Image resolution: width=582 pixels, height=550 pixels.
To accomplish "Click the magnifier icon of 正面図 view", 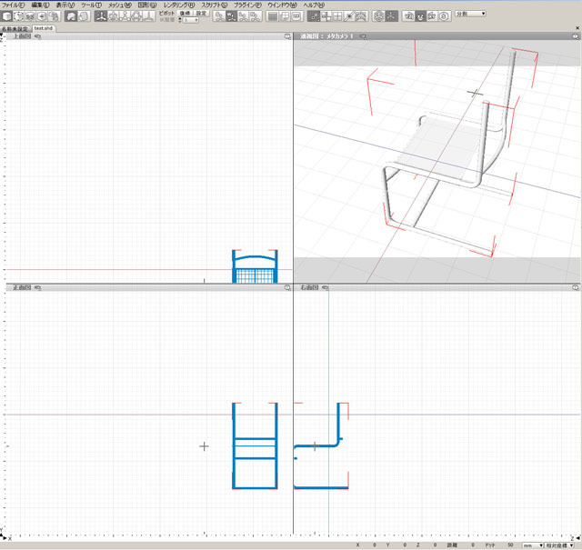I will (287, 287).
